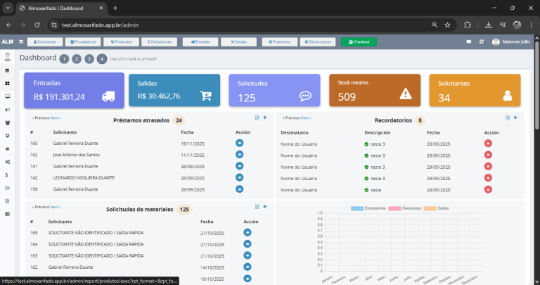The width and height of the screenshot is (540, 285).
Task: Toggle the hamburger menu beside ALM logo
Action: point(20,42)
